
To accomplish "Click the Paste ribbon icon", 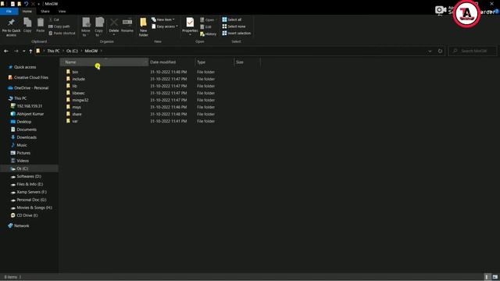I will pyautogui.click(x=40, y=23).
